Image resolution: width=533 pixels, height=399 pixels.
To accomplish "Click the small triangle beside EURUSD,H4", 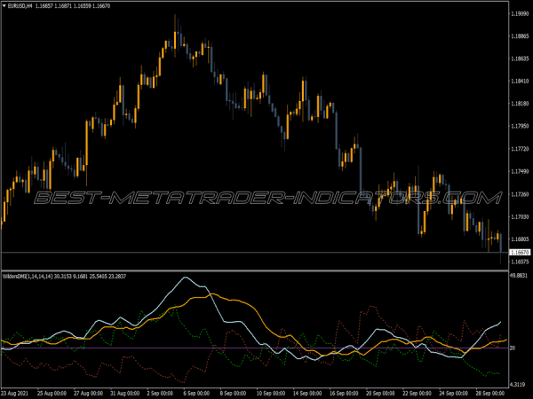I will click(x=4, y=6).
